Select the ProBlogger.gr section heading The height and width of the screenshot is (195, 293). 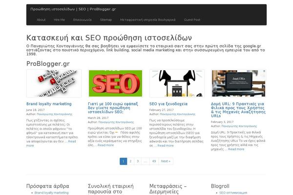click(x=48, y=64)
